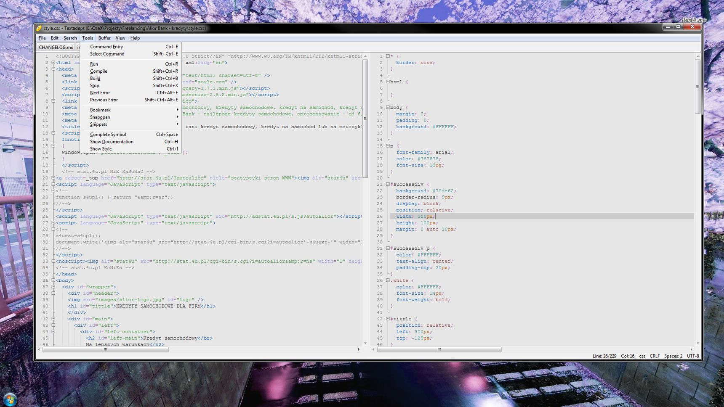The height and width of the screenshot is (407, 724).
Task: Click the "css" lexer status entry
Action: point(642,356)
